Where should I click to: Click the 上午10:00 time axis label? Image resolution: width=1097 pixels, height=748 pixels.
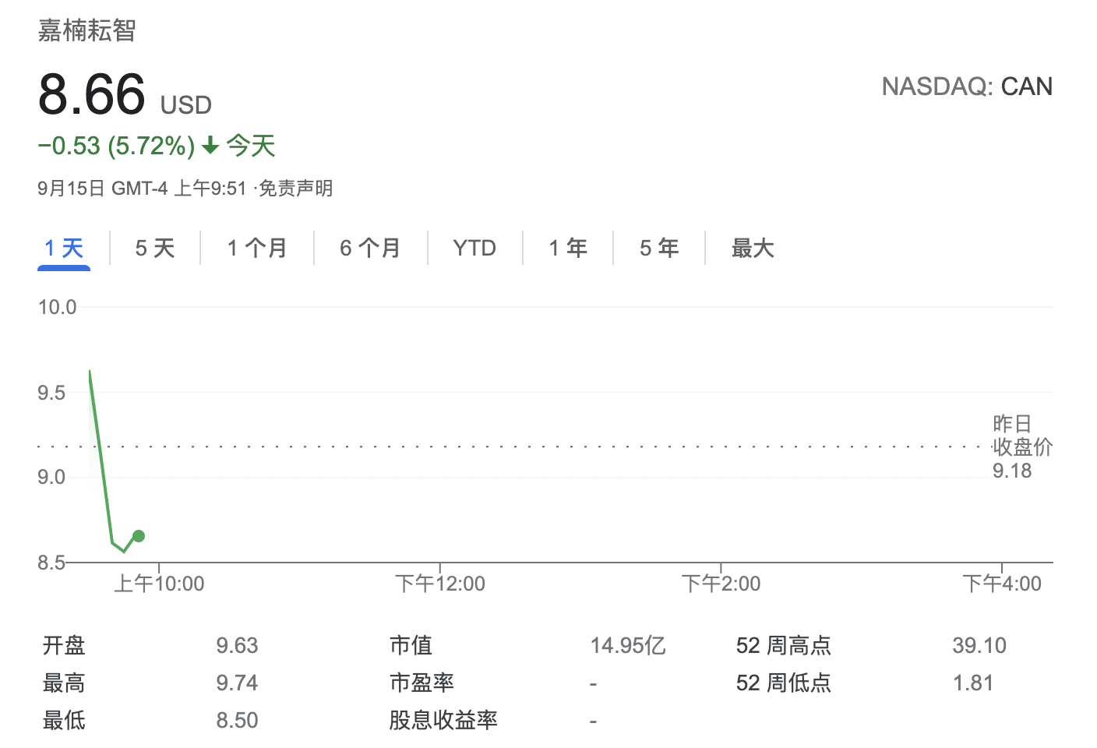pyautogui.click(x=159, y=584)
